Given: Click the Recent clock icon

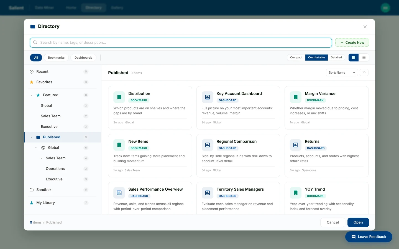Looking at the screenshot, I should (x=32, y=72).
